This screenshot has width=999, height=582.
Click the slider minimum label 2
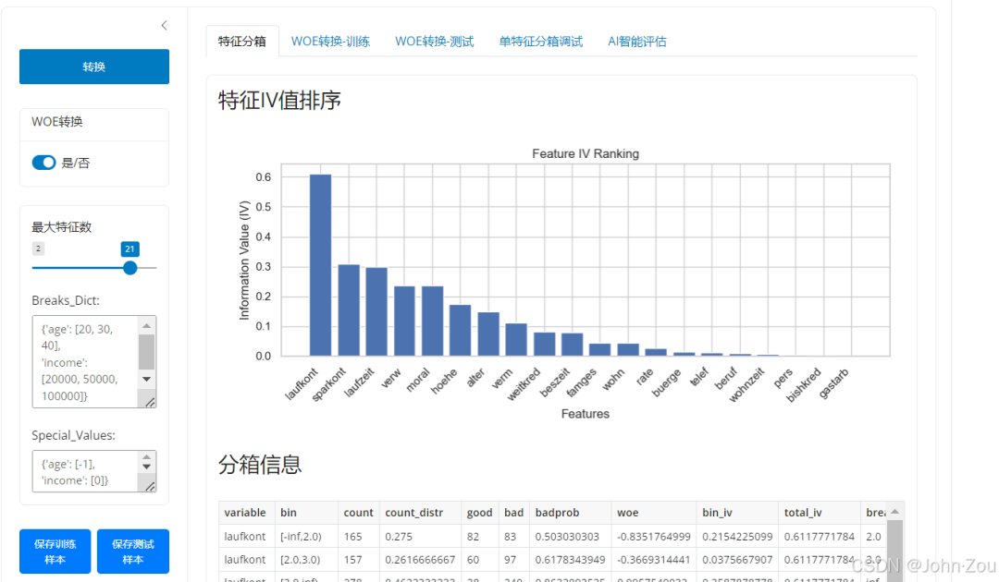tap(38, 249)
